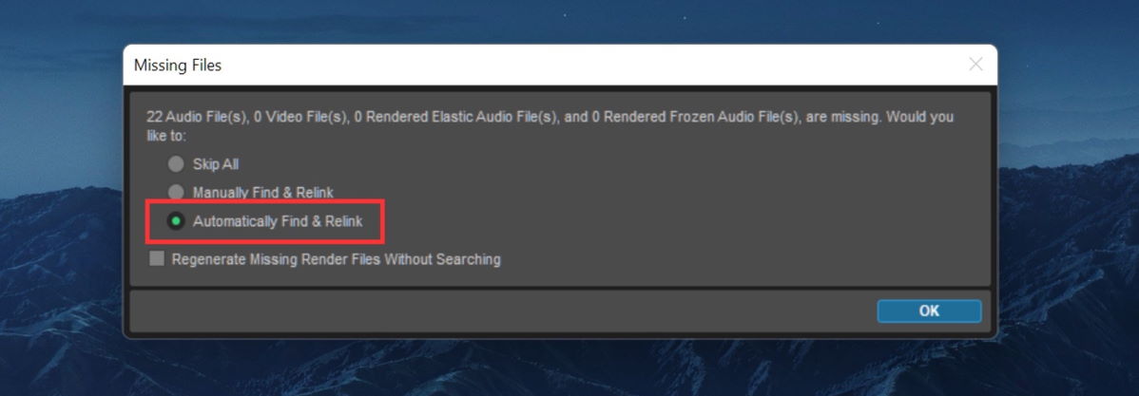Click the X icon in the dialog title bar
1139x396 pixels.
[975, 65]
